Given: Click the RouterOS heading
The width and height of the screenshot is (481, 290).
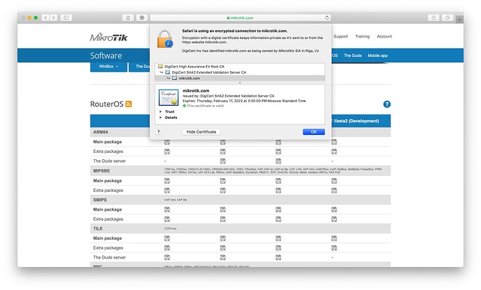Looking at the screenshot, I should (107, 104).
